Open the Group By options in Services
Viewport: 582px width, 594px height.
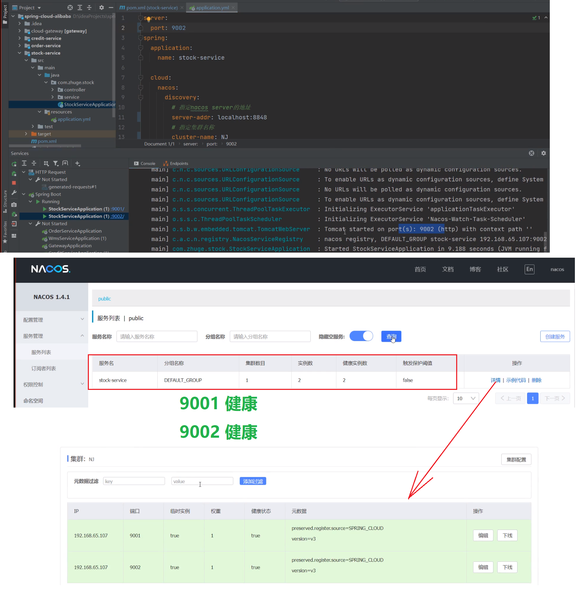coord(46,163)
